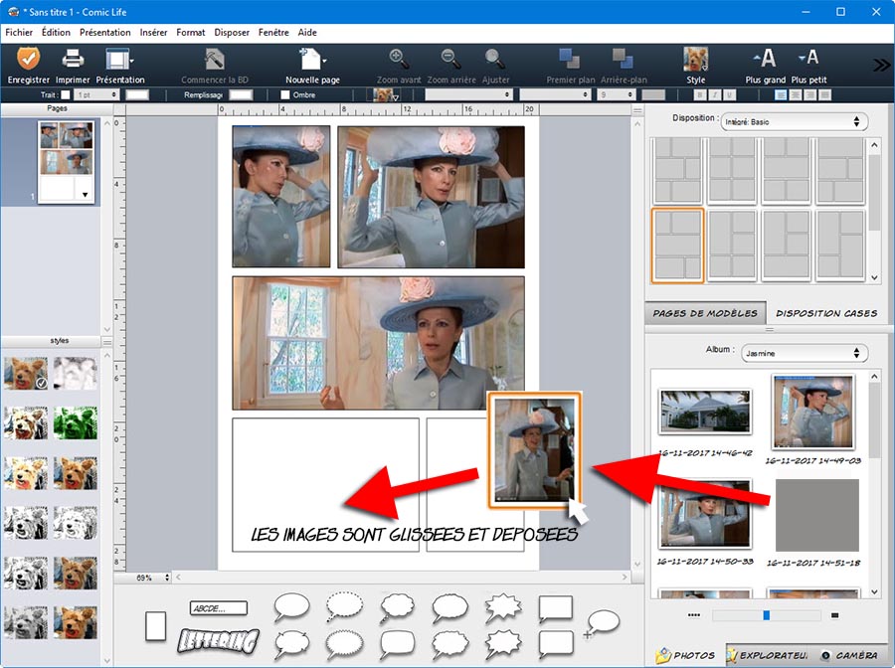This screenshot has width=895, height=668.
Task: Open page 1 thumbnail dropdown arrow
Action: coord(86,195)
